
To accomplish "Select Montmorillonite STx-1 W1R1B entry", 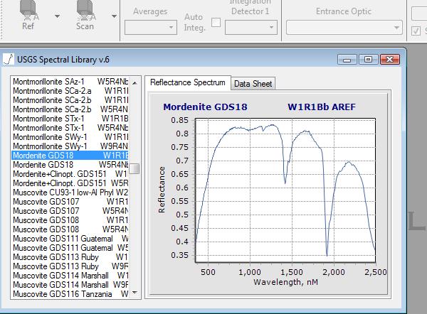I will point(70,119).
